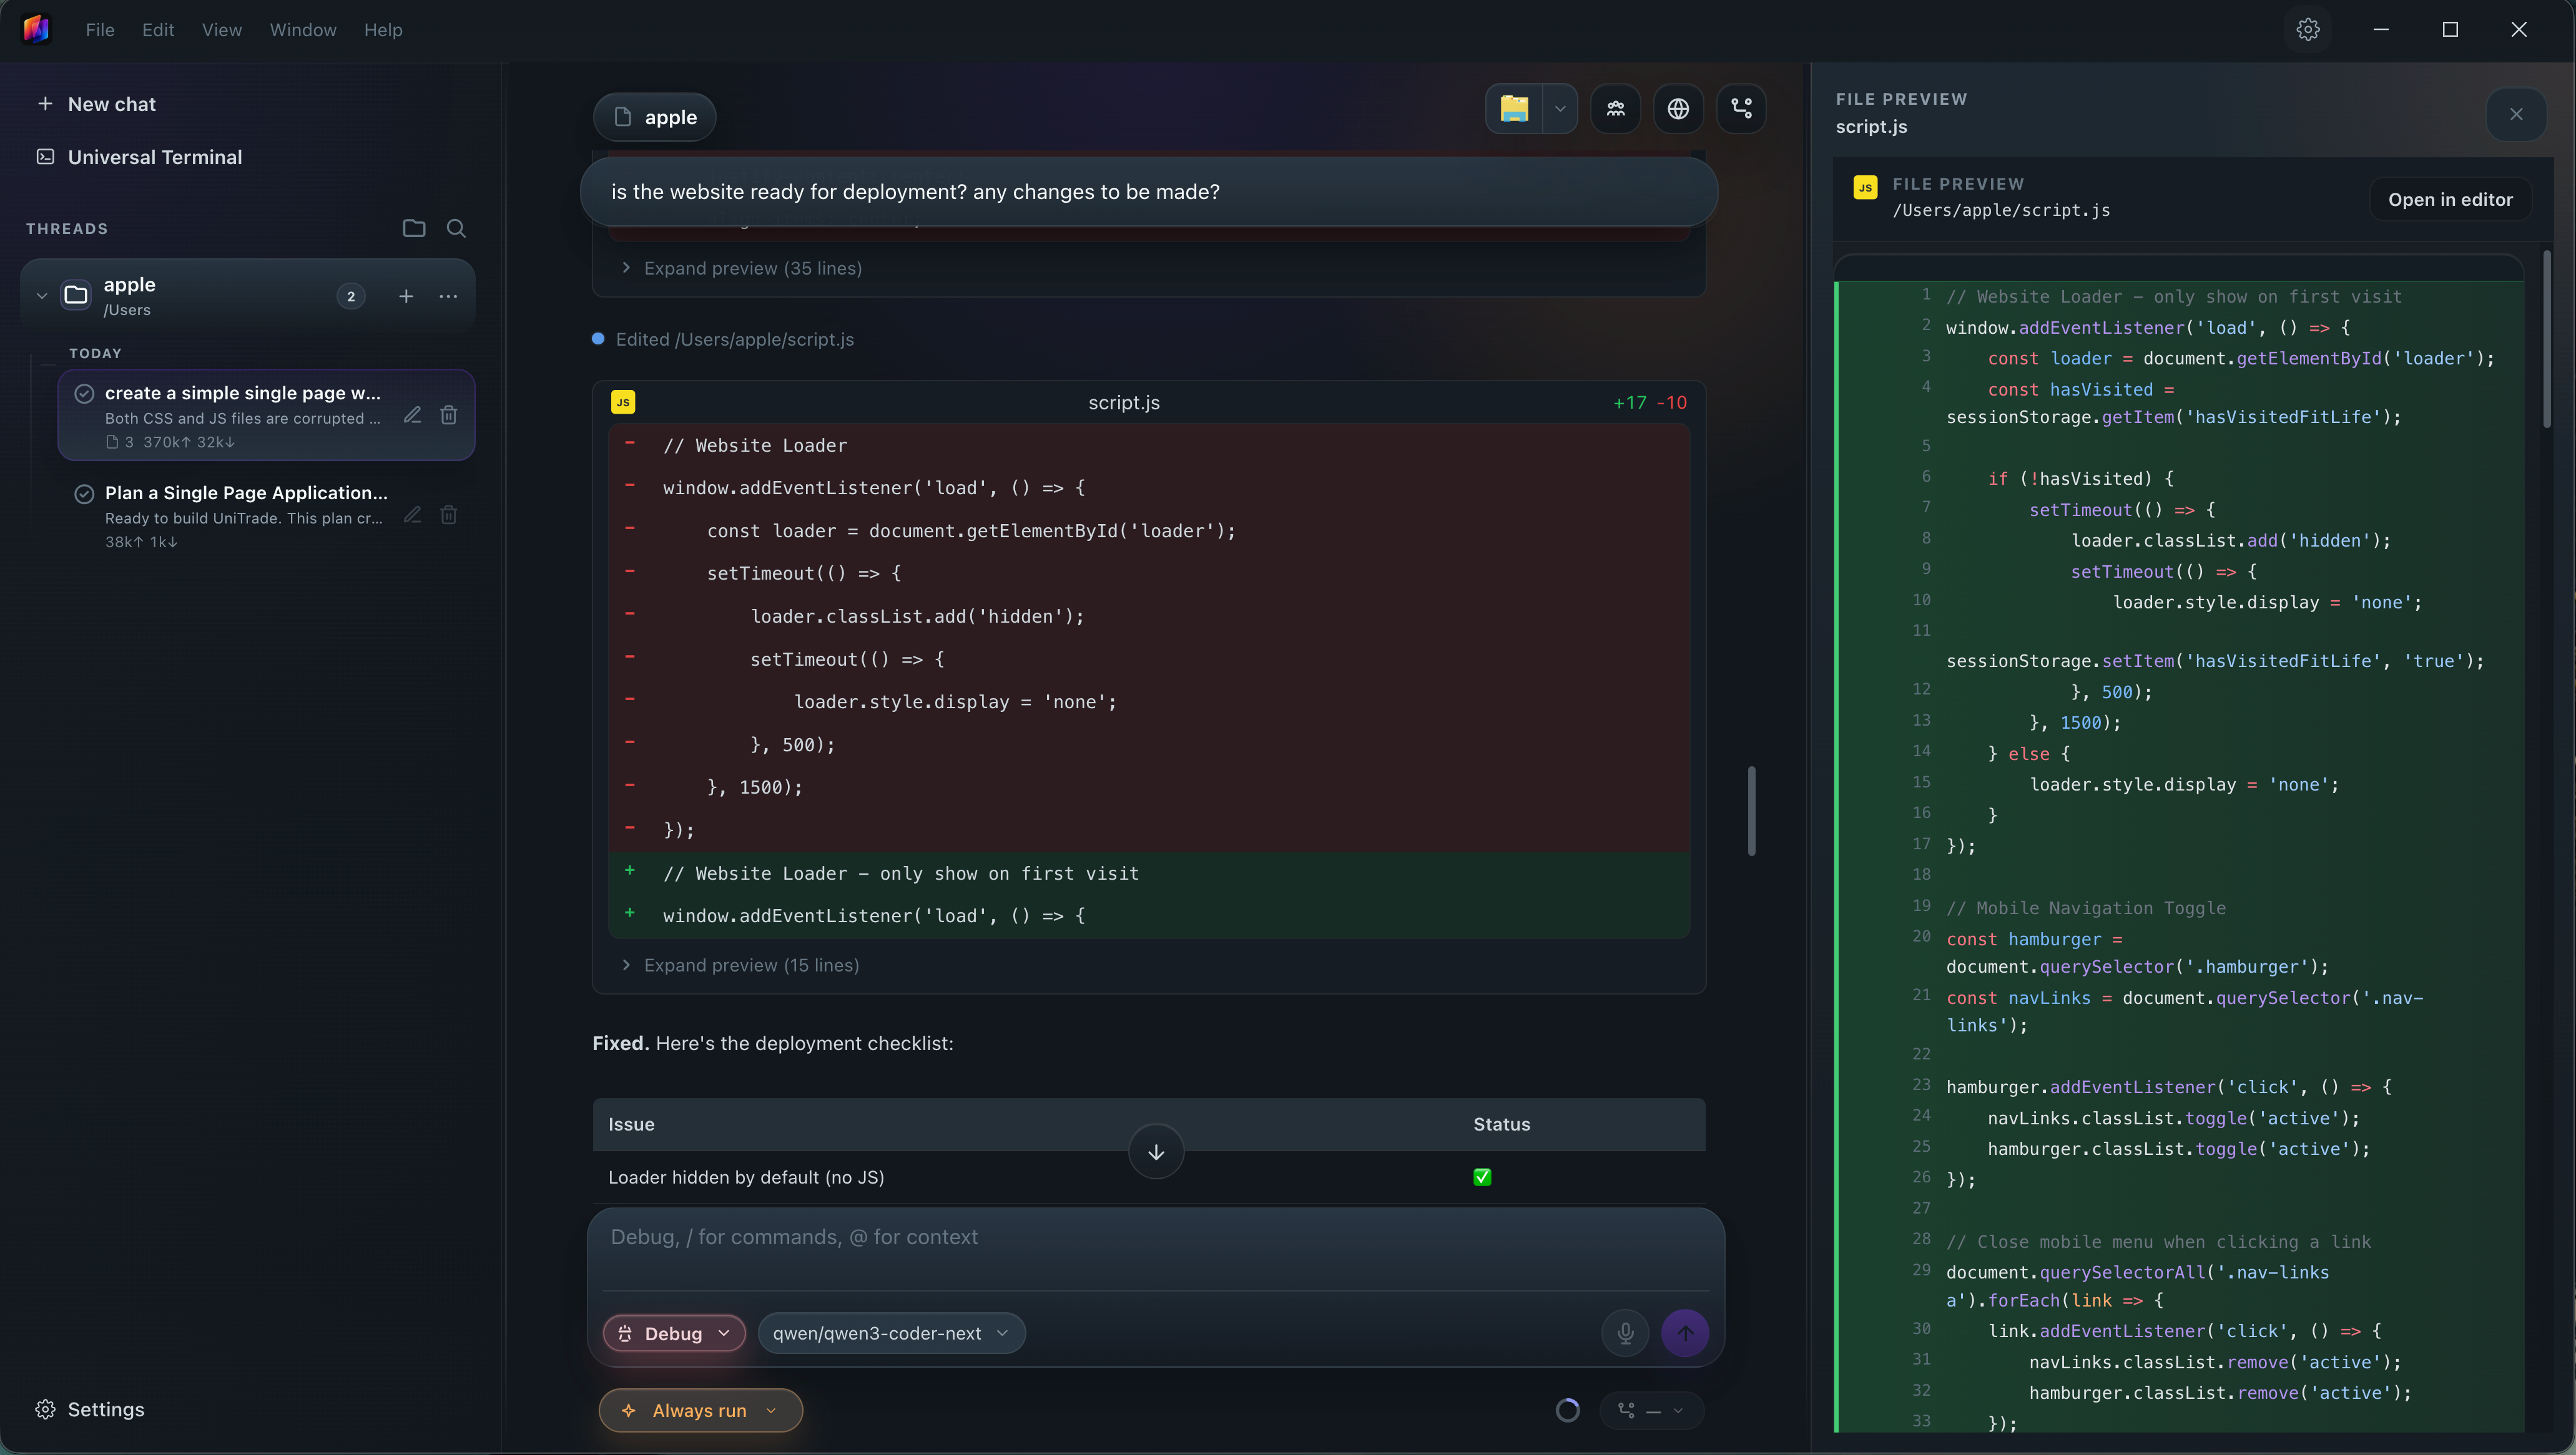
Task: Click the Issue column header
Action: pos(631,1124)
